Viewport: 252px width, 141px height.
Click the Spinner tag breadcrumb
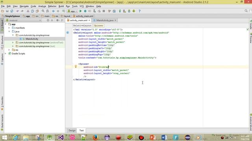98,25
